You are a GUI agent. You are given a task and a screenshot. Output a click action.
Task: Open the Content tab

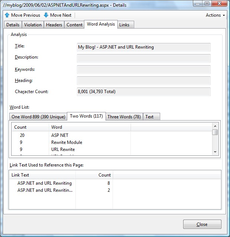pyautogui.click(x=74, y=25)
